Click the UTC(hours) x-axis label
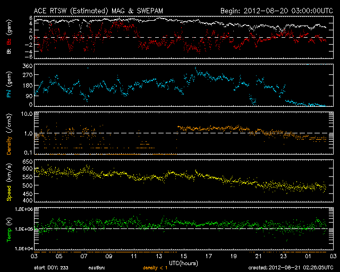340x272 pixels. [x=183, y=263]
